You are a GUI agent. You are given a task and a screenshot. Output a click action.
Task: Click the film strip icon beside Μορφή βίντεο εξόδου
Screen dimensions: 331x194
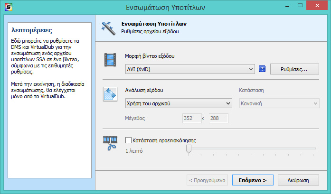coord(110,60)
